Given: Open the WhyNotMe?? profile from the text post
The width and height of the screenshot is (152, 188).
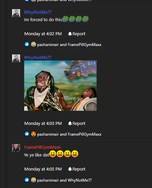Looking at the screenshot, I should [x=38, y=12].
